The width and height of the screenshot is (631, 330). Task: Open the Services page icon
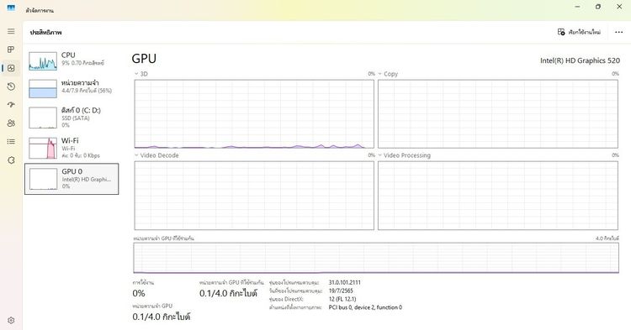[11, 160]
